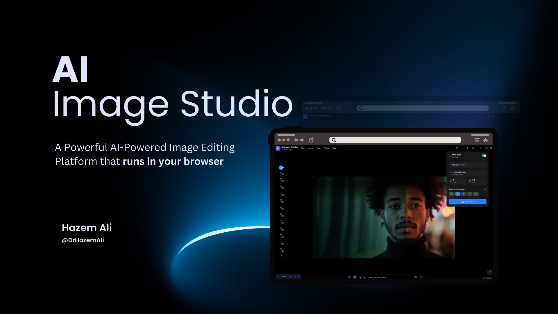Click the plus icon in prompt bar
558x314 pixels.
coord(345,277)
